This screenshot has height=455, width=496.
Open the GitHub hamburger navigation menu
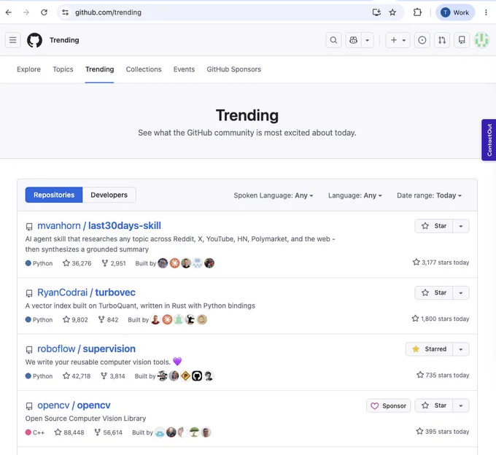tap(13, 40)
